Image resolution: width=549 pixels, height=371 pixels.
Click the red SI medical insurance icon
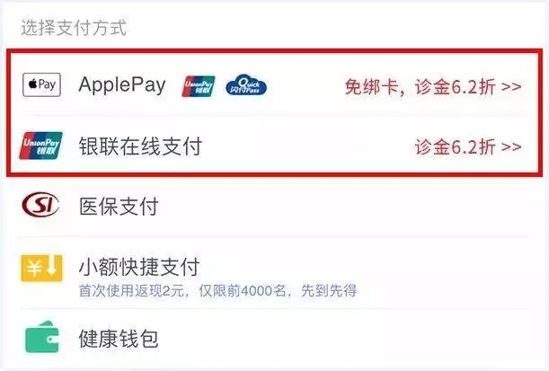click(x=40, y=205)
